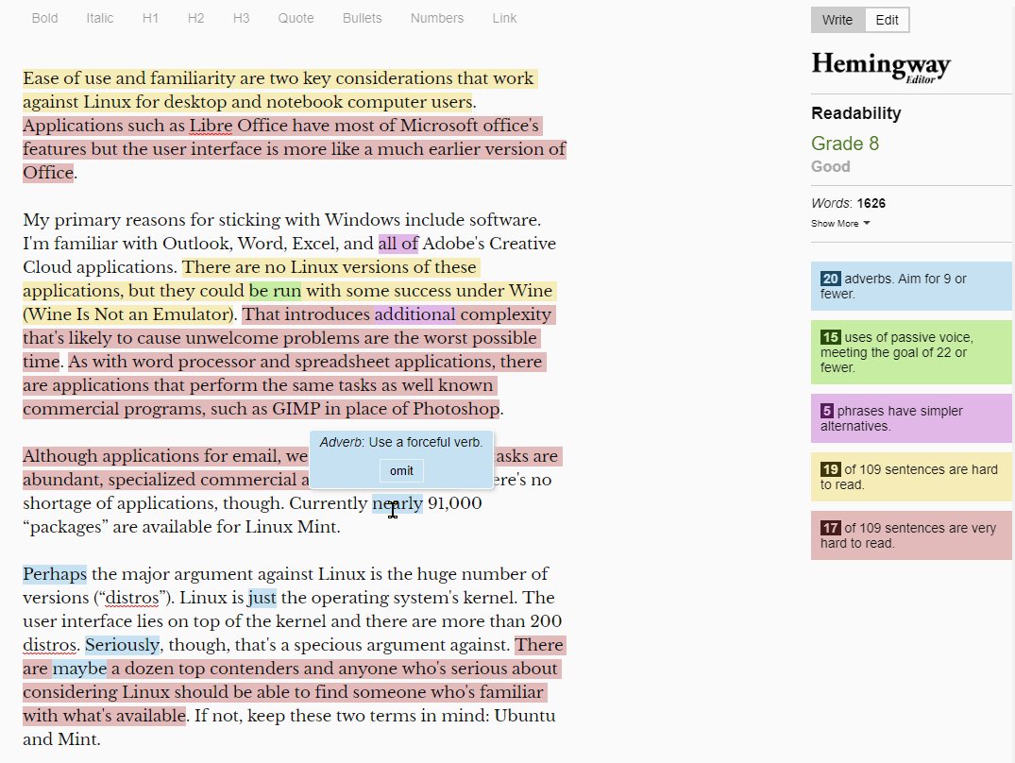Expand the Show More stats dropdown
Screen dimensions: 1015x763
tap(840, 223)
